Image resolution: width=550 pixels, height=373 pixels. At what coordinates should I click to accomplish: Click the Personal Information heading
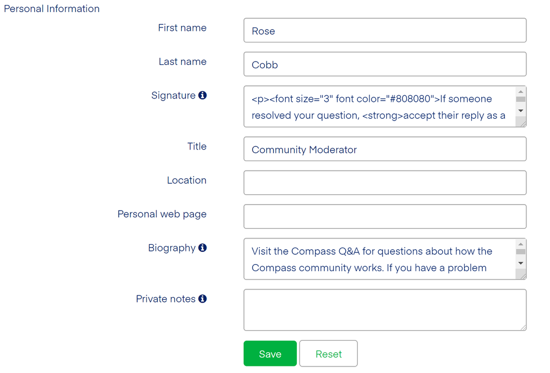51,8
